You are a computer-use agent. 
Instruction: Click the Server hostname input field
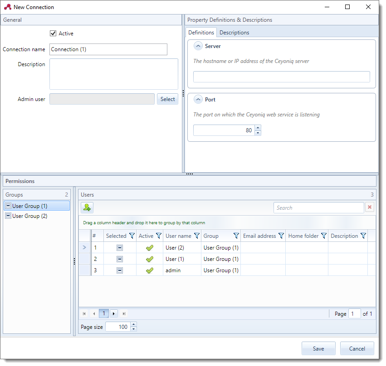point(281,77)
